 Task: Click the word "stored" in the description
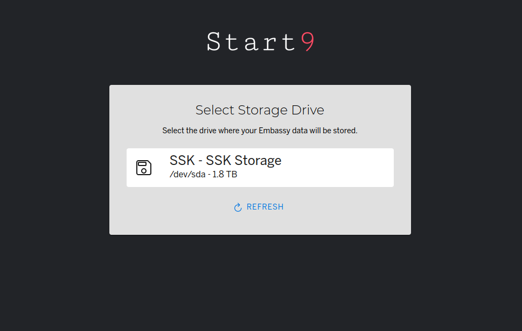coord(345,131)
